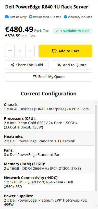Screen dimensions: 98x209
Task: Select the 'Processors (CPU):' row
Action: (x=47, y=123)
